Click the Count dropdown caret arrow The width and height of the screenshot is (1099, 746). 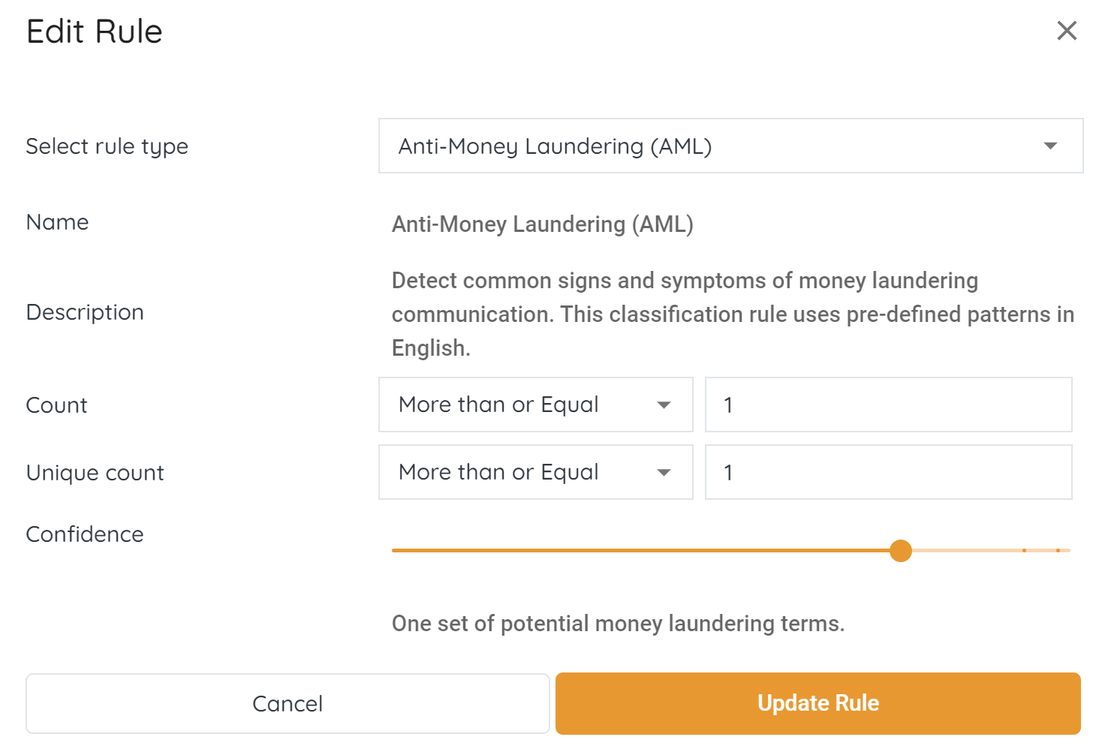(664, 405)
